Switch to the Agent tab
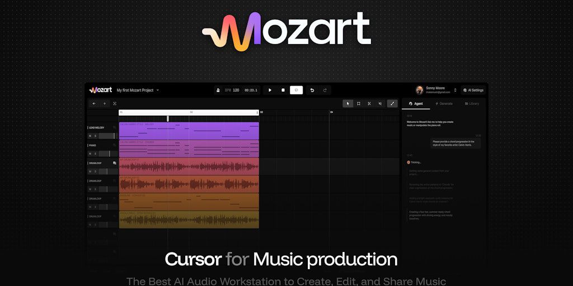Image resolution: width=573 pixels, height=286 pixels. (x=416, y=103)
